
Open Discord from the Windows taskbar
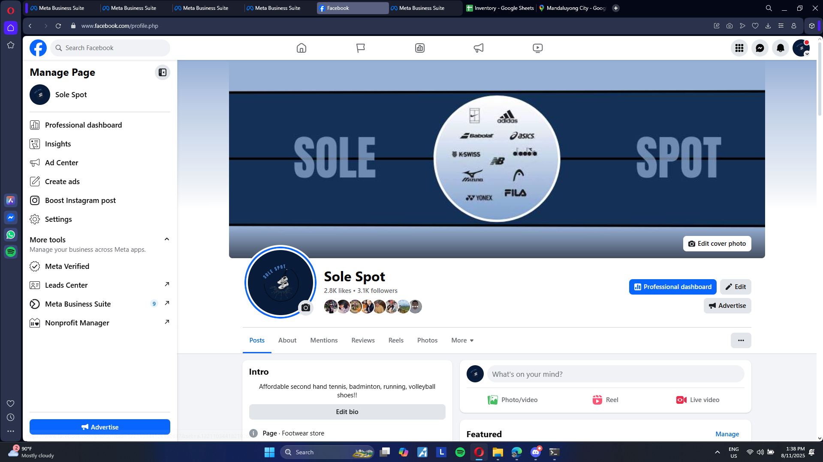[536, 452]
